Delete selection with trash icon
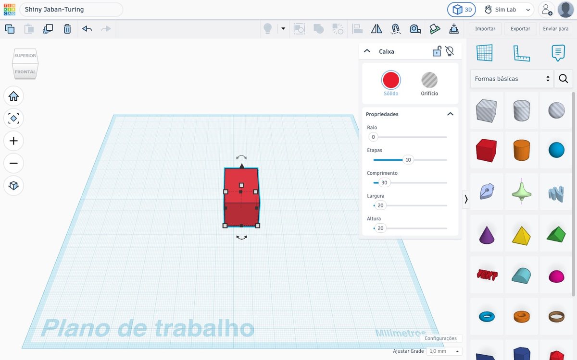Image resolution: width=577 pixels, height=360 pixels. click(x=67, y=29)
